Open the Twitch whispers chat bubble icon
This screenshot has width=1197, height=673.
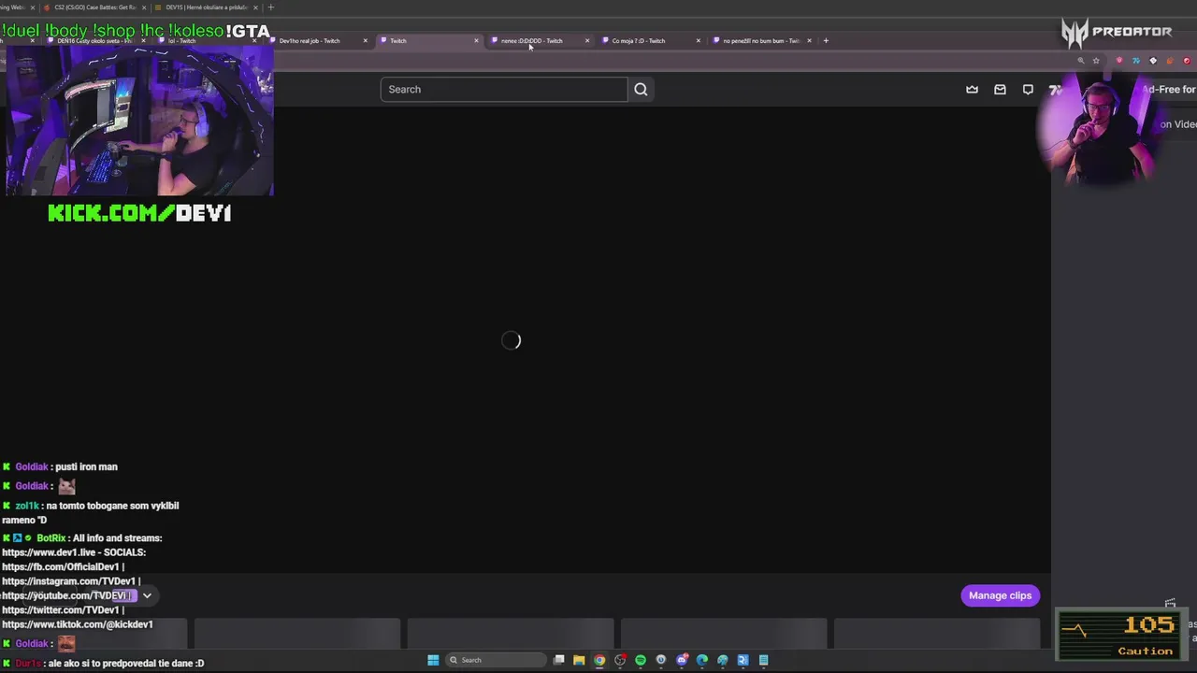tap(1028, 90)
